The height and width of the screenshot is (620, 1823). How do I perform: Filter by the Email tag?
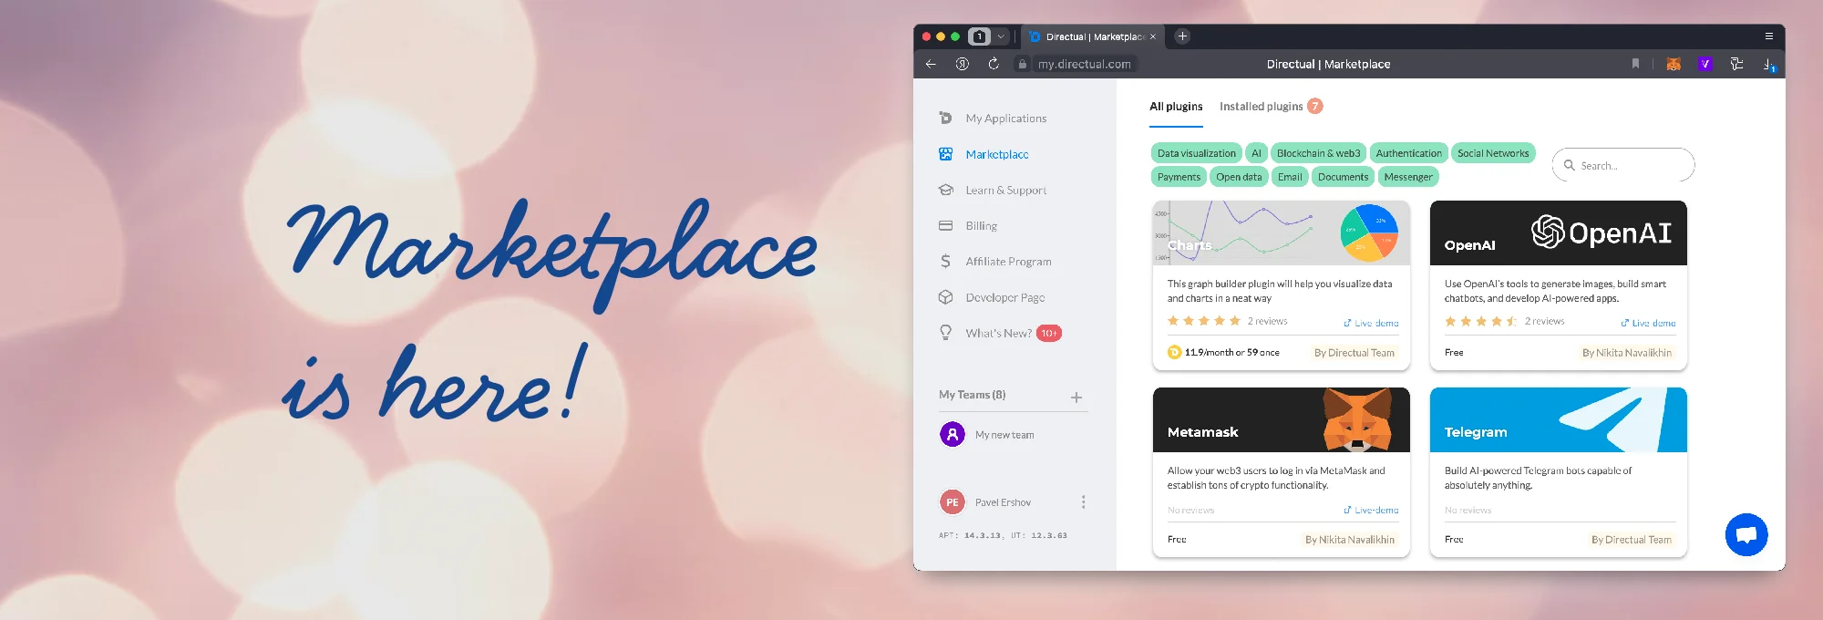tap(1290, 177)
